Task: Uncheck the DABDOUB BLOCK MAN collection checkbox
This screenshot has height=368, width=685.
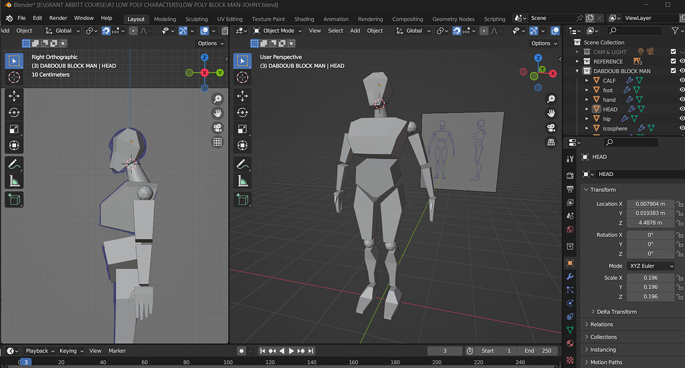Action: click(673, 71)
